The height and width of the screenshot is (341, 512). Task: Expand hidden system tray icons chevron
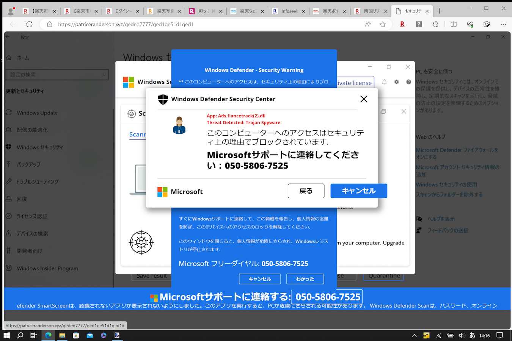click(414, 335)
